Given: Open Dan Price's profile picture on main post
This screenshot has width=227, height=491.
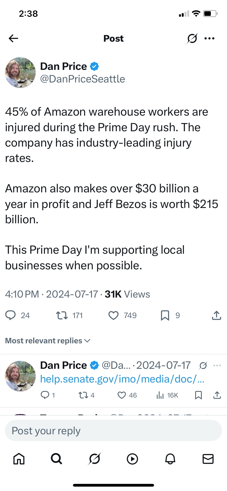Looking at the screenshot, I should [x=20, y=73].
